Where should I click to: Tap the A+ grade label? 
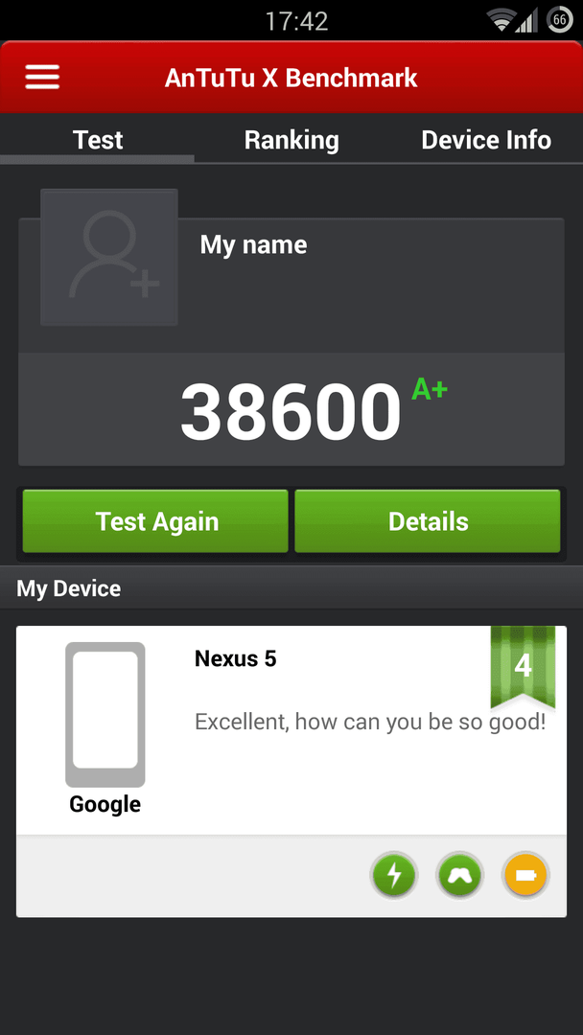pos(430,389)
